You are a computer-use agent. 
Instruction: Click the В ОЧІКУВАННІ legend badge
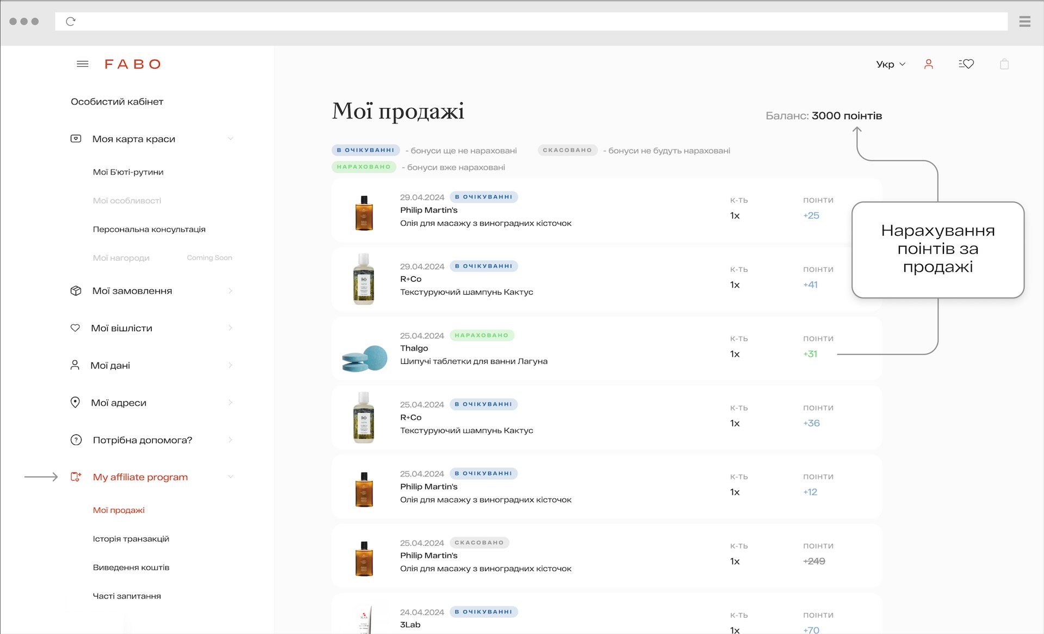(365, 150)
